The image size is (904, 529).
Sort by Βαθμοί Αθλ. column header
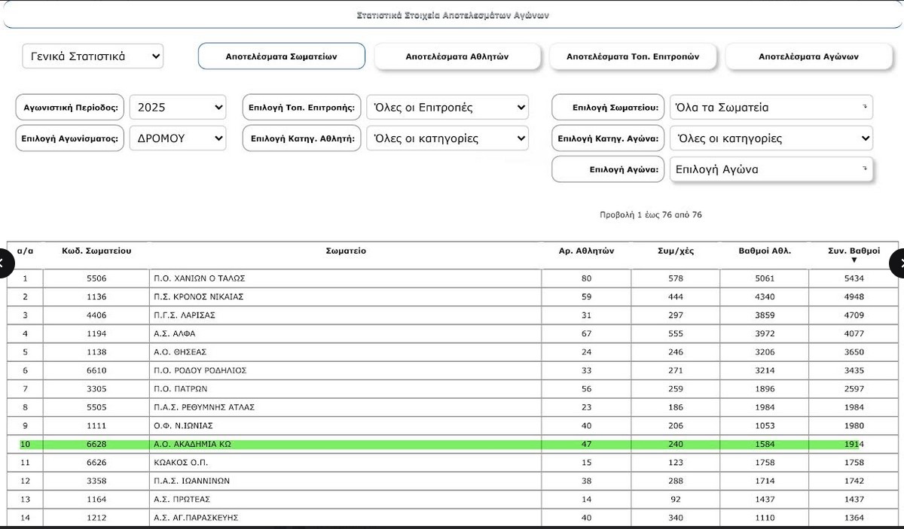click(764, 251)
